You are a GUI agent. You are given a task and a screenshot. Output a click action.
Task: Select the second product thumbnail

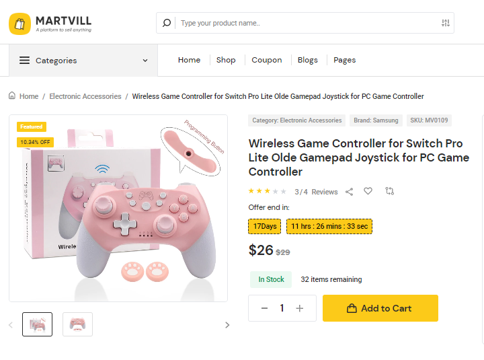(x=77, y=324)
